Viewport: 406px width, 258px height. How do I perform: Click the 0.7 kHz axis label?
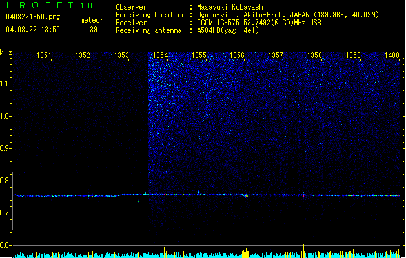[5, 213]
